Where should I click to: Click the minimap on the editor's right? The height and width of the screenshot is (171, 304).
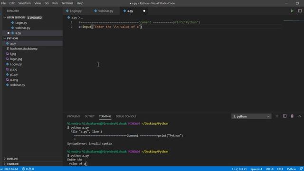[x=292, y=20]
